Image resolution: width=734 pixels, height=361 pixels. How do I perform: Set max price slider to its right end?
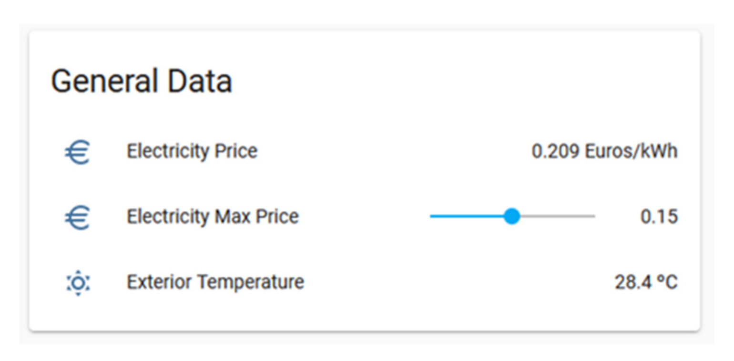pos(594,217)
